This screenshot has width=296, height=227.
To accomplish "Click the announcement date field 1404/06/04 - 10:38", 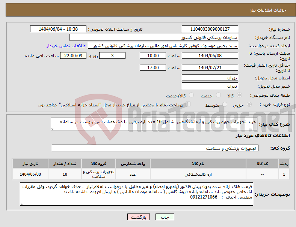I will click(x=58, y=29).
